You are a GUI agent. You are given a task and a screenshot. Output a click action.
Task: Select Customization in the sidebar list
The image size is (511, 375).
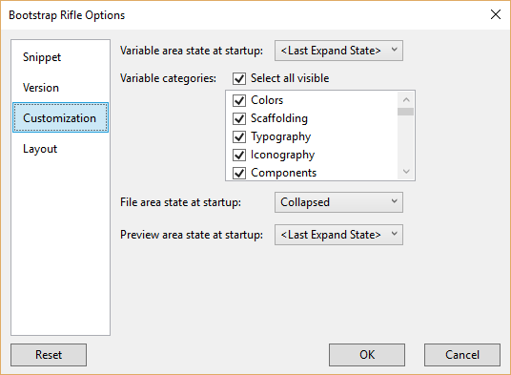click(60, 117)
